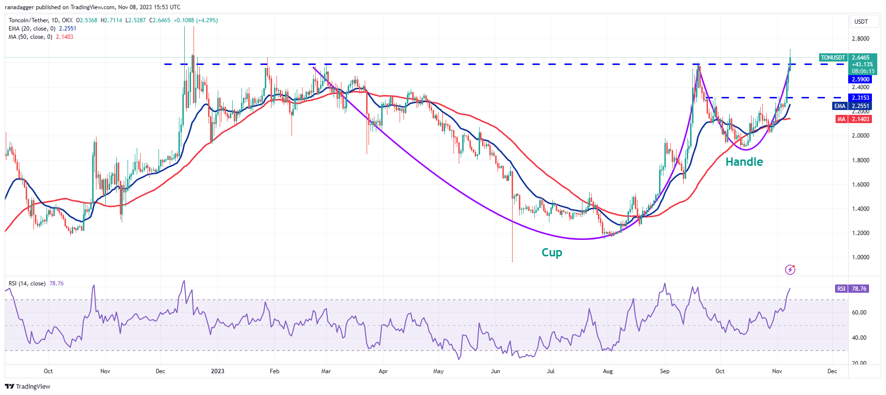
Task: Click the TradingView logo icon
Action: (9, 386)
